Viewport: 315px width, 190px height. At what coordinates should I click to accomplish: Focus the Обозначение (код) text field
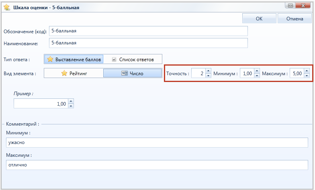coord(148,31)
